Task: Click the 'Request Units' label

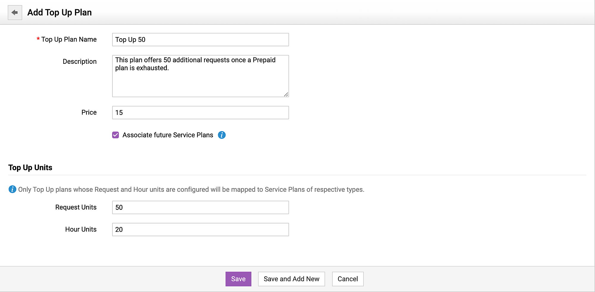Action: [x=76, y=207]
